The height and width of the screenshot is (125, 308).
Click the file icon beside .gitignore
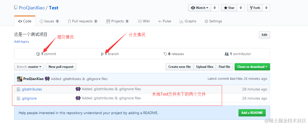[19, 98]
